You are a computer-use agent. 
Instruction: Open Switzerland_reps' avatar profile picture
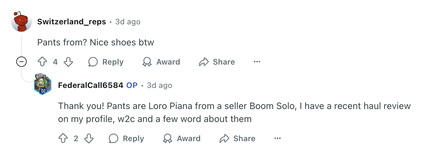tap(21, 22)
